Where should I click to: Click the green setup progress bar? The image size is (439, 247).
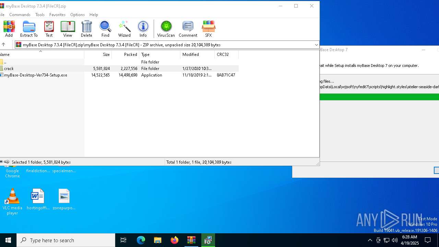[x=379, y=97]
